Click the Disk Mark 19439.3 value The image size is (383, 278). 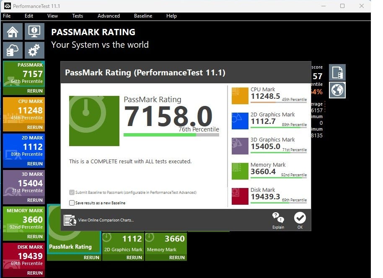265,197
